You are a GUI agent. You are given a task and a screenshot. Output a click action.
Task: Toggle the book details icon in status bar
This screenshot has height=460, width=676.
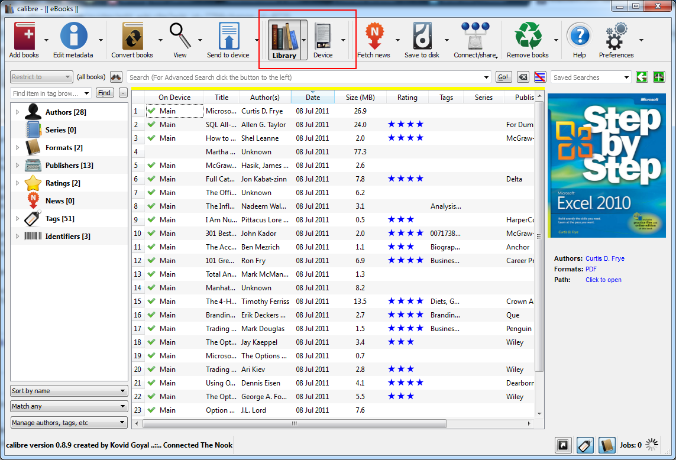click(x=607, y=445)
